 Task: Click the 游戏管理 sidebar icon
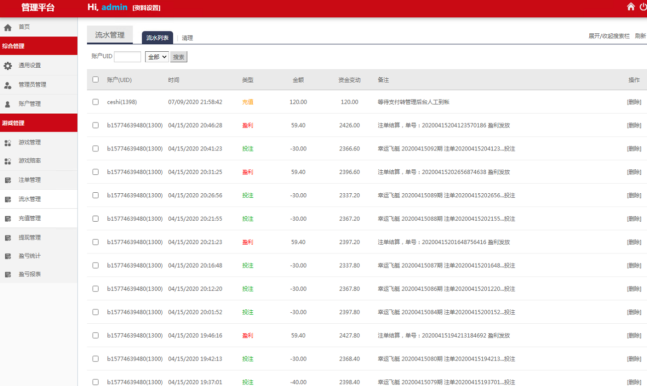point(8,143)
